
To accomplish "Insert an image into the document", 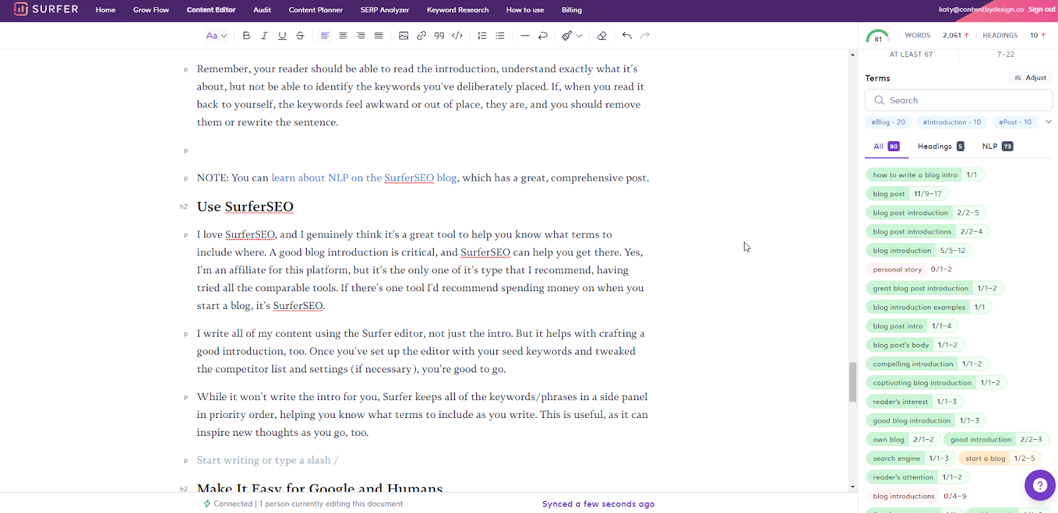I will point(403,36).
